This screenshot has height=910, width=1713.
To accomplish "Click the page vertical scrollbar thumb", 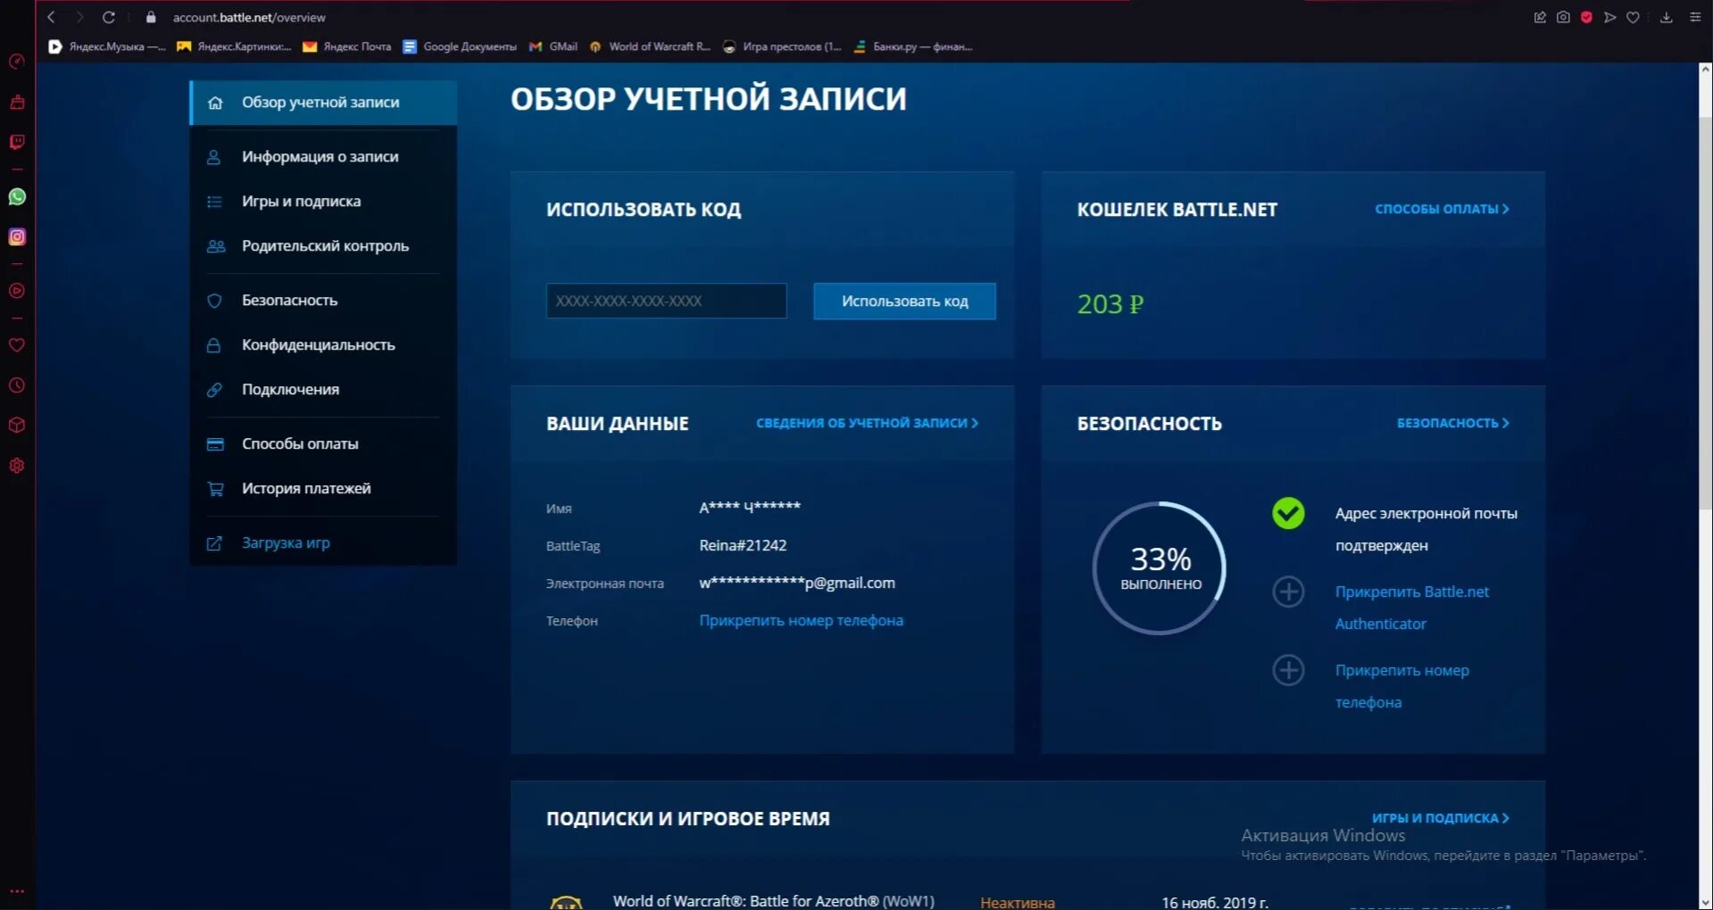I will pyautogui.click(x=1705, y=312).
